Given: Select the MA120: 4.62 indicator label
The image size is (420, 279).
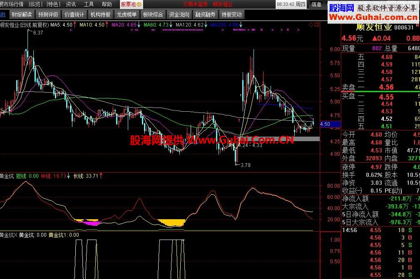Looking at the screenshot, I should (191, 25).
